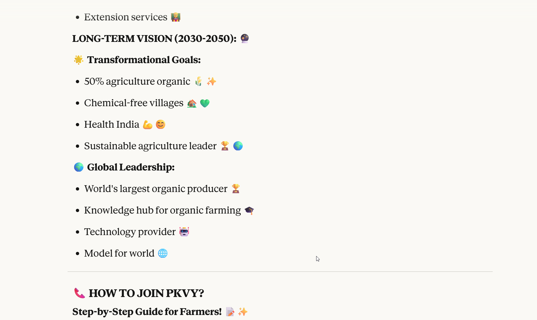This screenshot has width=537, height=320.
Task: Click the HOW TO JOIN PKVY? heading
Action: pyautogui.click(x=146, y=293)
